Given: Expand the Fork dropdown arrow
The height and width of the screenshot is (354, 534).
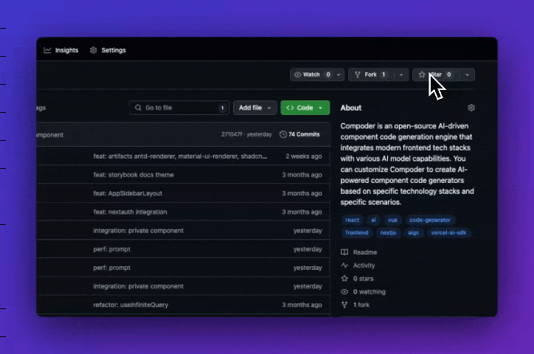Looking at the screenshot, I should pos(401,75).
